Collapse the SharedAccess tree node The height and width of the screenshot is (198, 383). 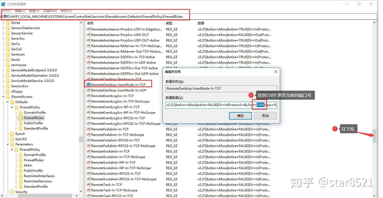[3, 97]
